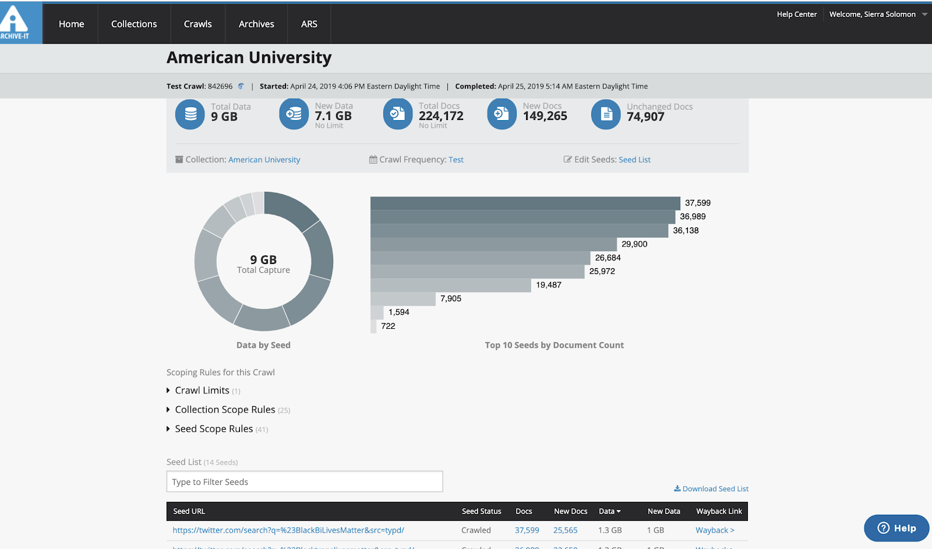
Task: Navigate to Archives
Action: click(x=256, y=24)
